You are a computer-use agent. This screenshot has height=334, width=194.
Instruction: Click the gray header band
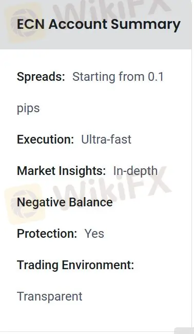[x=95, y=25]
